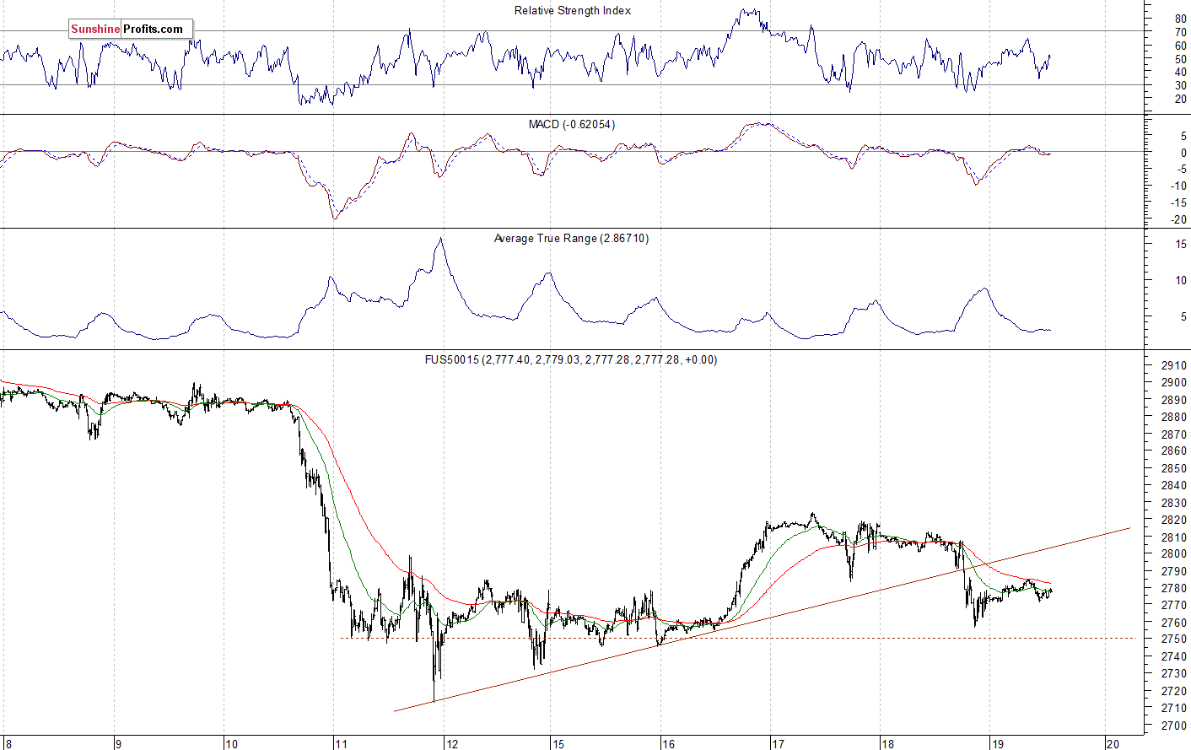Click the 2750 price axis value

pyautogui.click(x=1174, y=639)
